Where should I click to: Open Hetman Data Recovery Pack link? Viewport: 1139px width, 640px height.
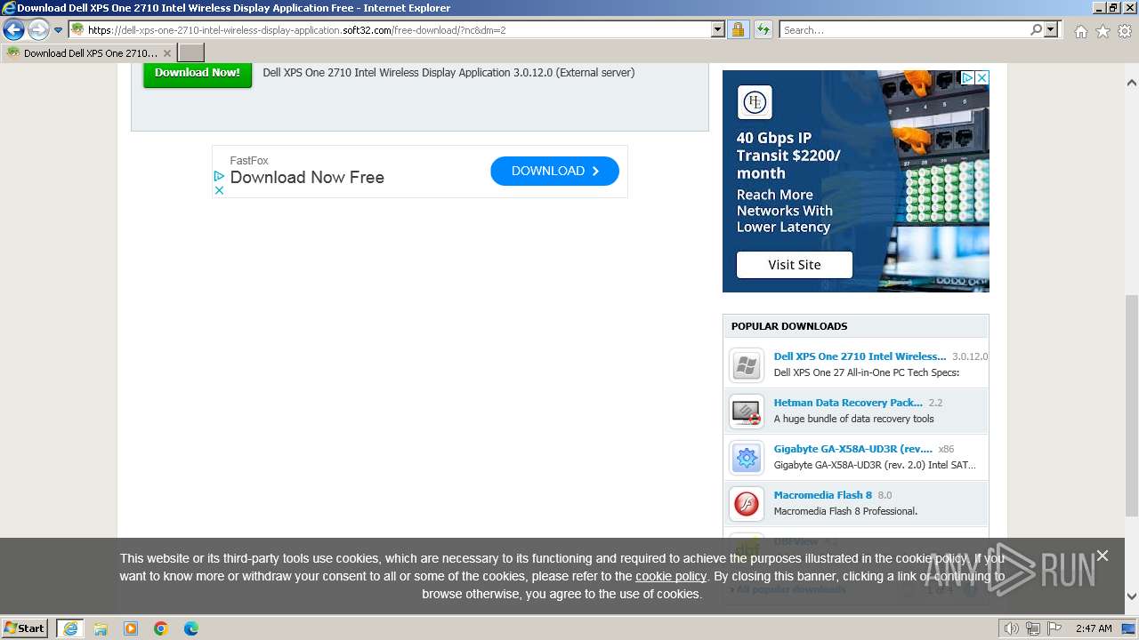tap(848, 403)
